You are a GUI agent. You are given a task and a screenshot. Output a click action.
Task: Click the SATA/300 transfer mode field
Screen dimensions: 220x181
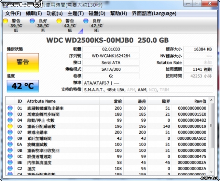[x=111, y=69]
